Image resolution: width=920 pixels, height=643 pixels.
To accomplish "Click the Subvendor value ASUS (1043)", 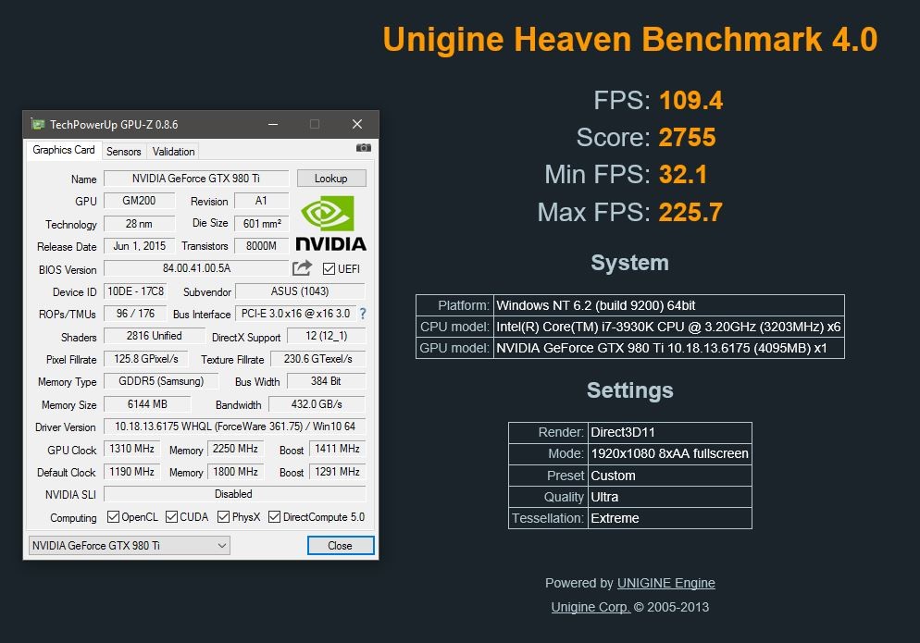I will point(300,291).
